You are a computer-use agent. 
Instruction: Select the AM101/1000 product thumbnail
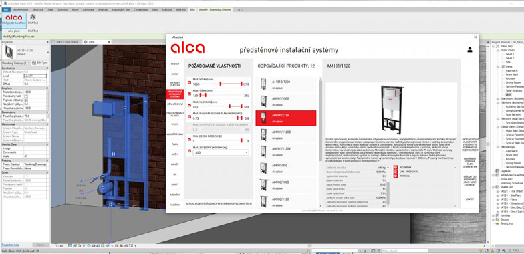[x=263, y=102]
